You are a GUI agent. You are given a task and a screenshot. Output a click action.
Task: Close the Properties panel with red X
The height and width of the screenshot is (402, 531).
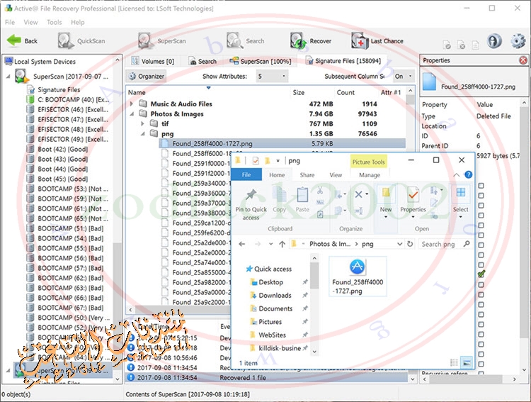click(523, 60)
